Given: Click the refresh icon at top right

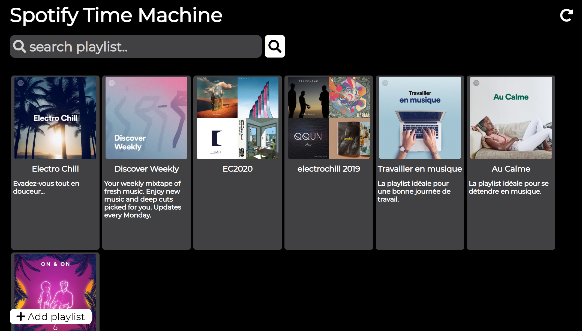Looking at the screenshot, I should (x=566, y=15).
